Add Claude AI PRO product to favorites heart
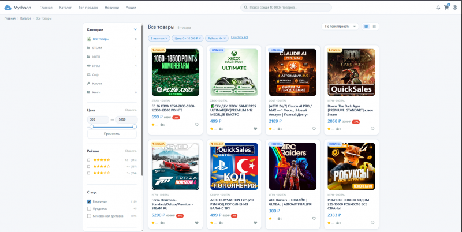 point(314,129)
